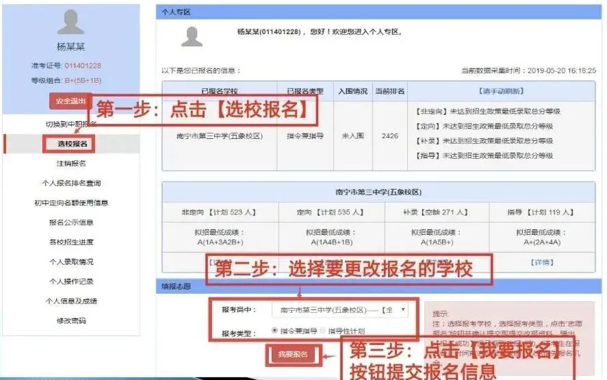607x380 pixels.
Task: Select the 指令兼指导 radio button
Action: click(275, 331)
